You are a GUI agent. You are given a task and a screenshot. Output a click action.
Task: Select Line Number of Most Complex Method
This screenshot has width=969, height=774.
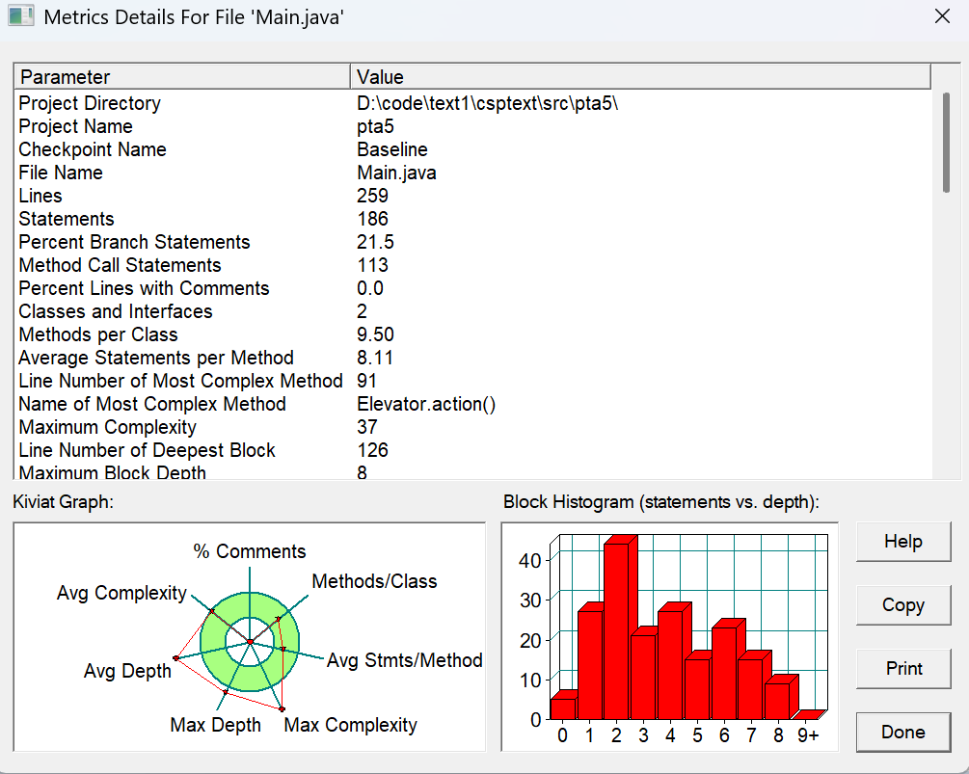472,381
